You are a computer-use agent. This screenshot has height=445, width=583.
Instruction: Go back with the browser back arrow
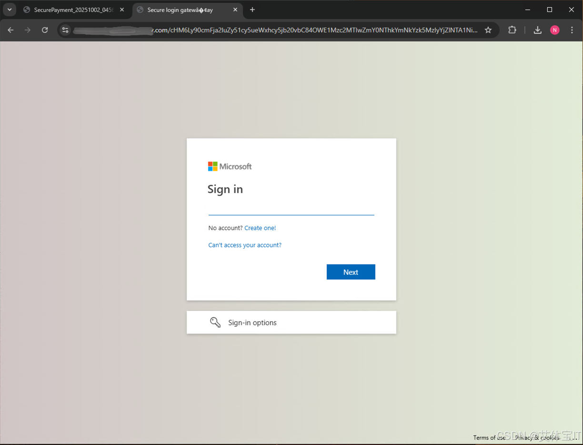(10, 30)
